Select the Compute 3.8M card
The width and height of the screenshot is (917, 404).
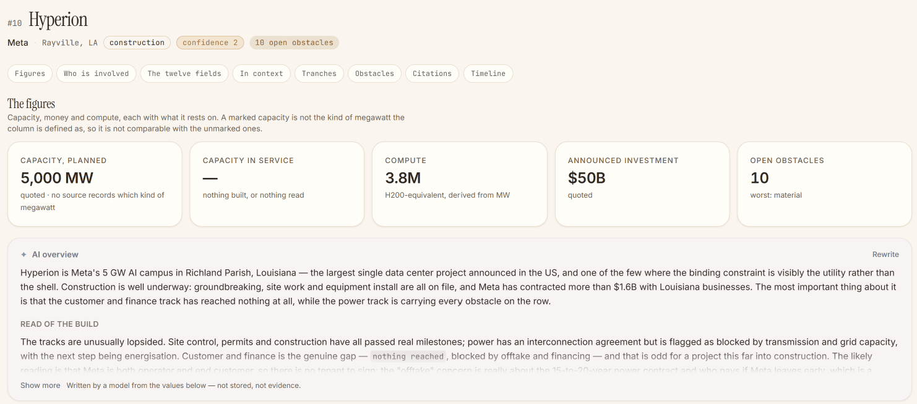(x=460, y=184)
